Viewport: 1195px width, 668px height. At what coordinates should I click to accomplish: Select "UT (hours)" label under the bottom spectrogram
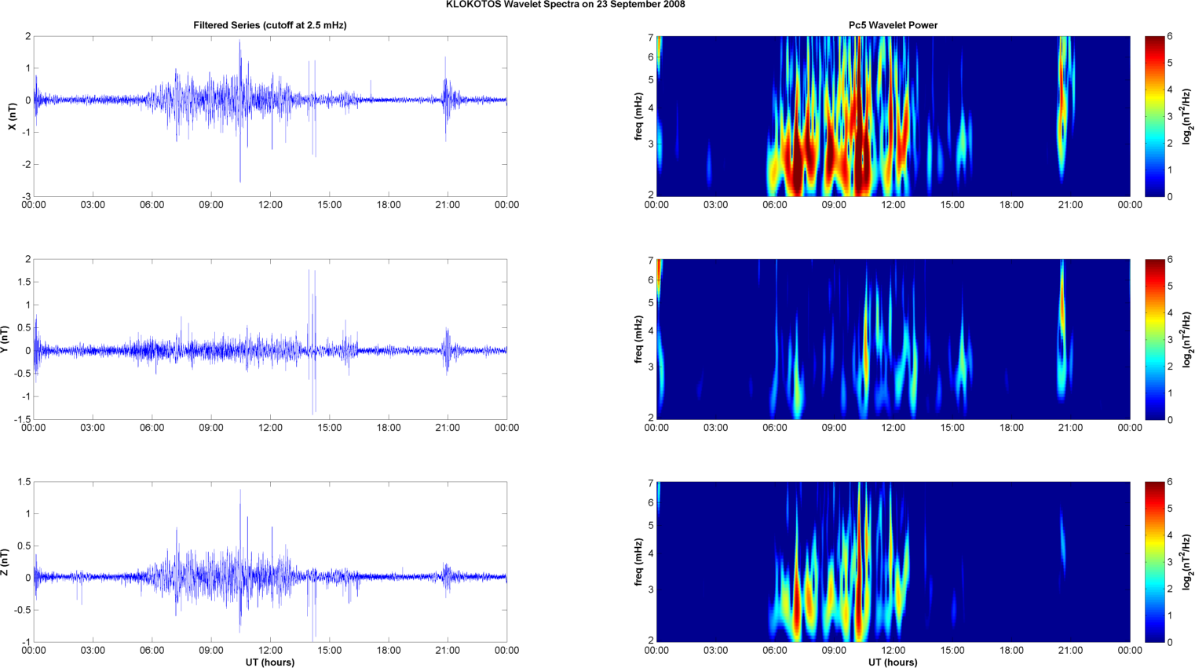[893, 663]
